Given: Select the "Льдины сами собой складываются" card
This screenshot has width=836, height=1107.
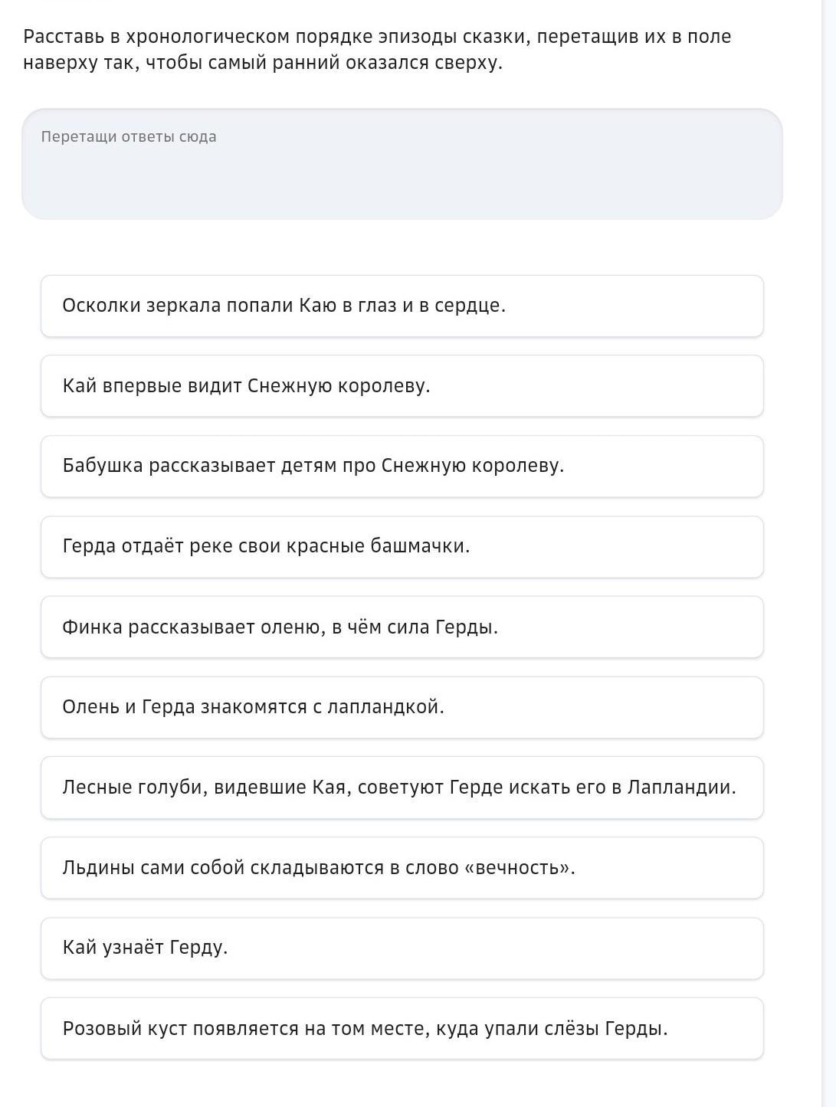Looking at the screenshot, I should tap(402, 868).
